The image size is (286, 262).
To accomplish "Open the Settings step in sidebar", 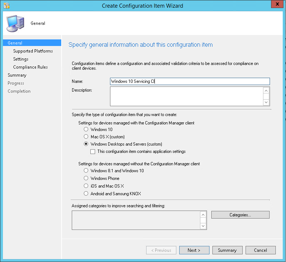I will pyautogui.click(x=21, y=59).
